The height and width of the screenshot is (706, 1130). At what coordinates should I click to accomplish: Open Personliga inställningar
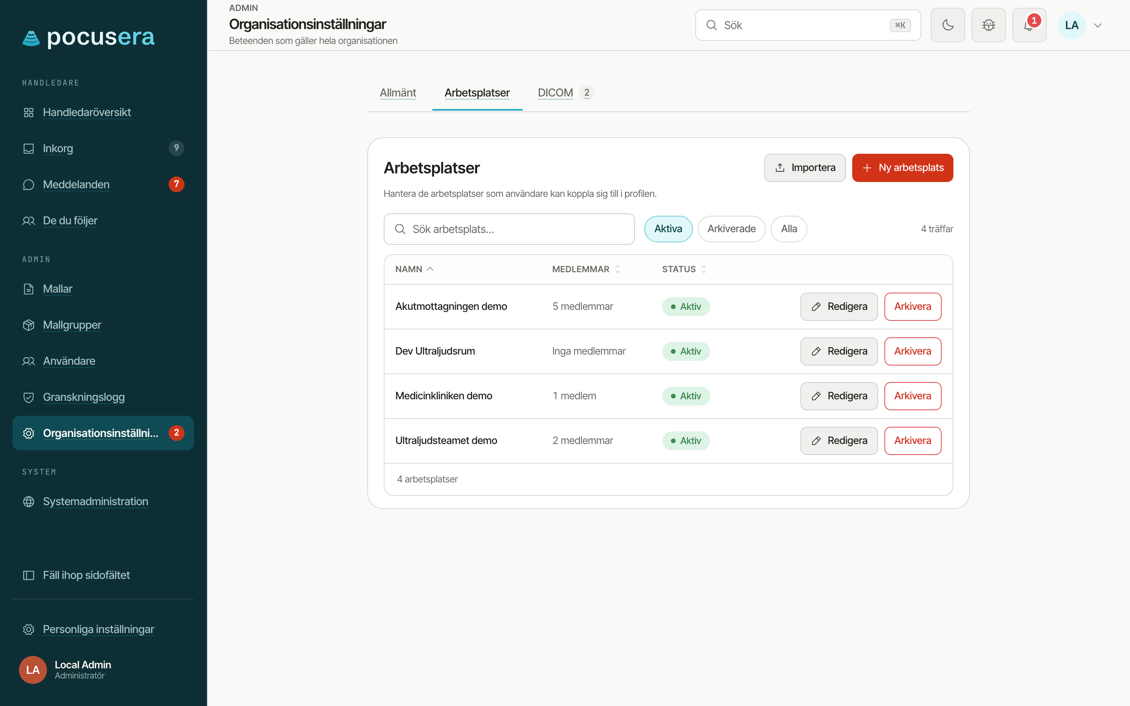click(103, 629)
